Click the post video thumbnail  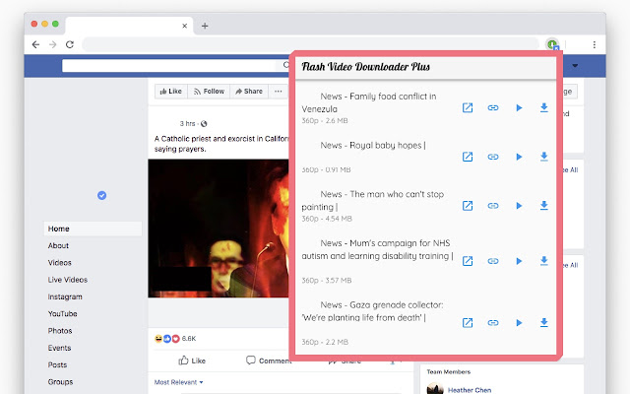[x=219, y=229]
